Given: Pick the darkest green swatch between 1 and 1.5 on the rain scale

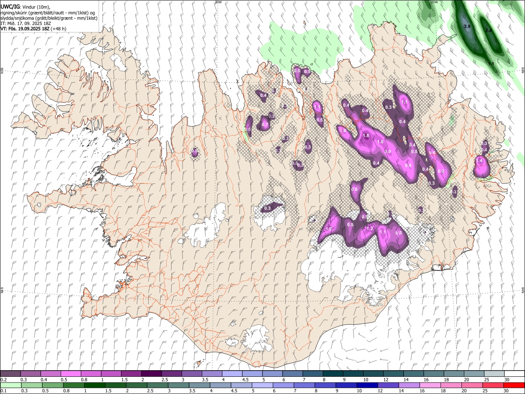Looking at the screenshot, I should [95, 385].
